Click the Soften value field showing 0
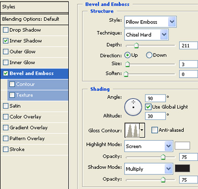This screenshot has height=189, width=198. click(189, 74)
